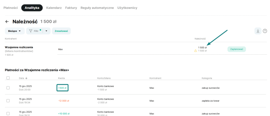Image resolution: width=270 pixels, height=116 pixels.
Task: Open the Płatności tab
Action: (x=11, y=8)
